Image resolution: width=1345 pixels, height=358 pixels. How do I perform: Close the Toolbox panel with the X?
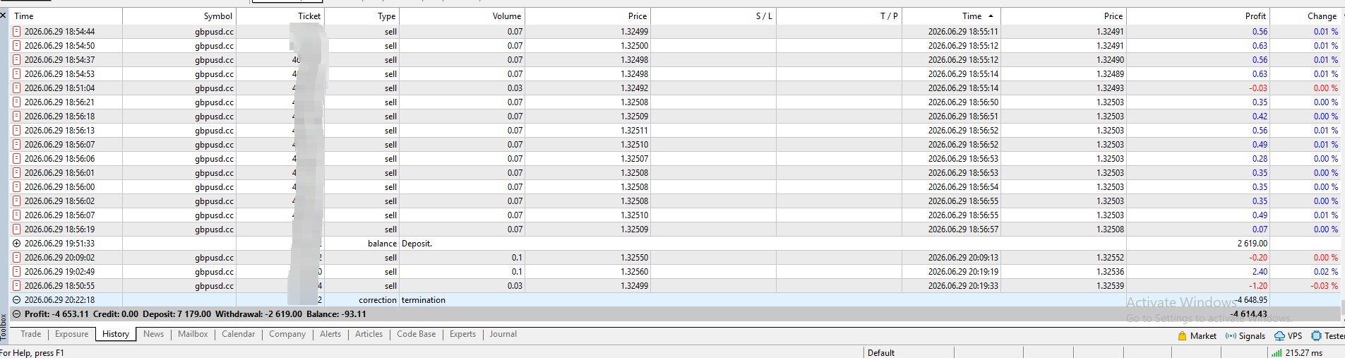(x=4, y=15)
